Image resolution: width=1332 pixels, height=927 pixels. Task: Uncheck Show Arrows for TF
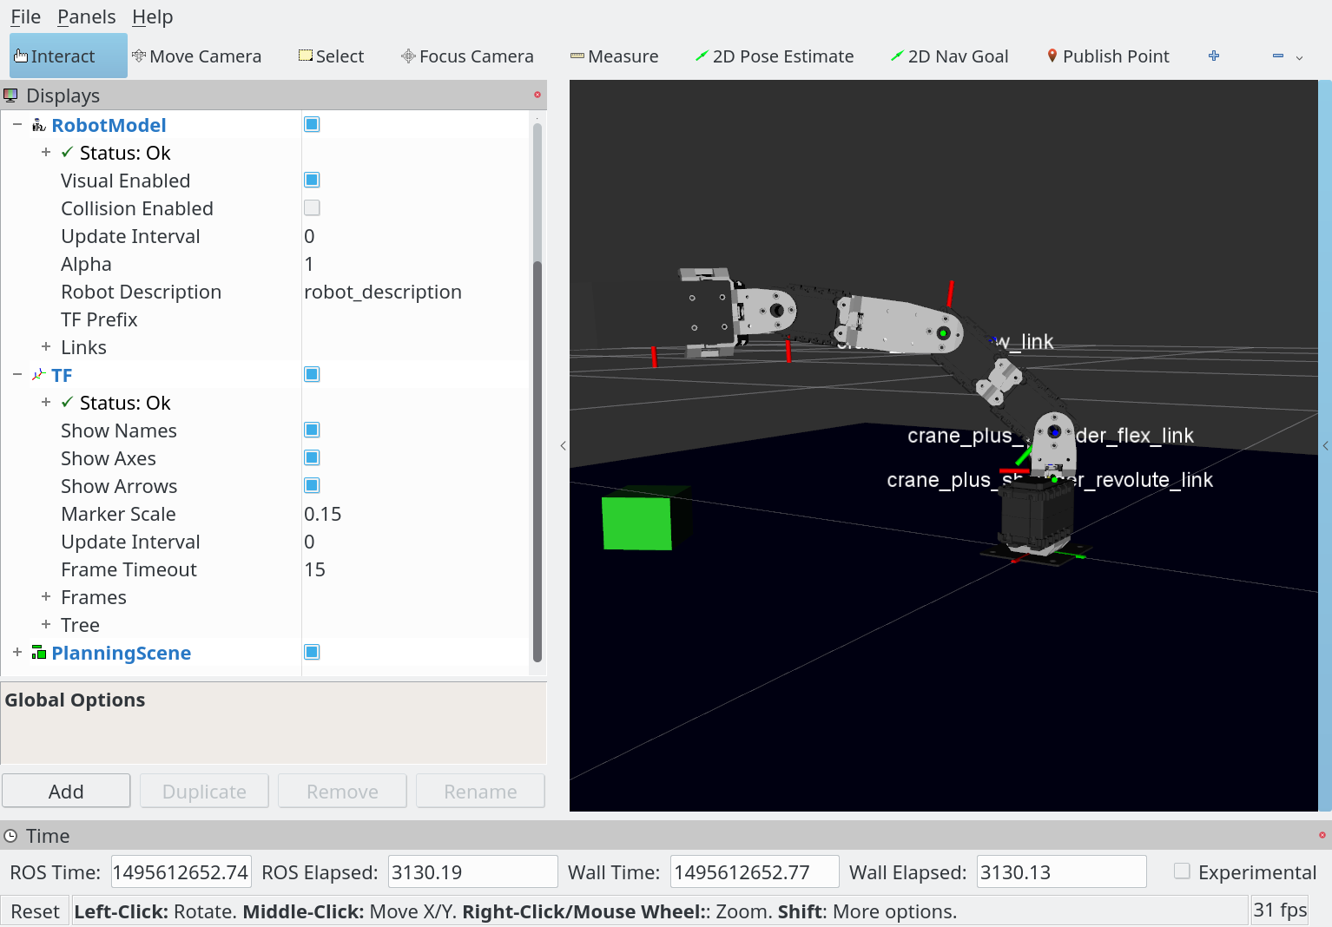pos(312,485)
